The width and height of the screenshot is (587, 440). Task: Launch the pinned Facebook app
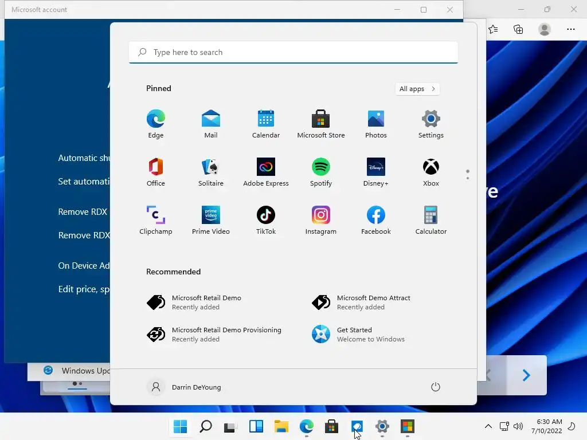click(x=376, y=221)
